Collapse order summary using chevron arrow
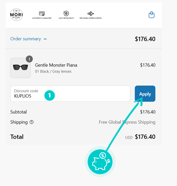This screenshot has width=177, height=186. 45,39
